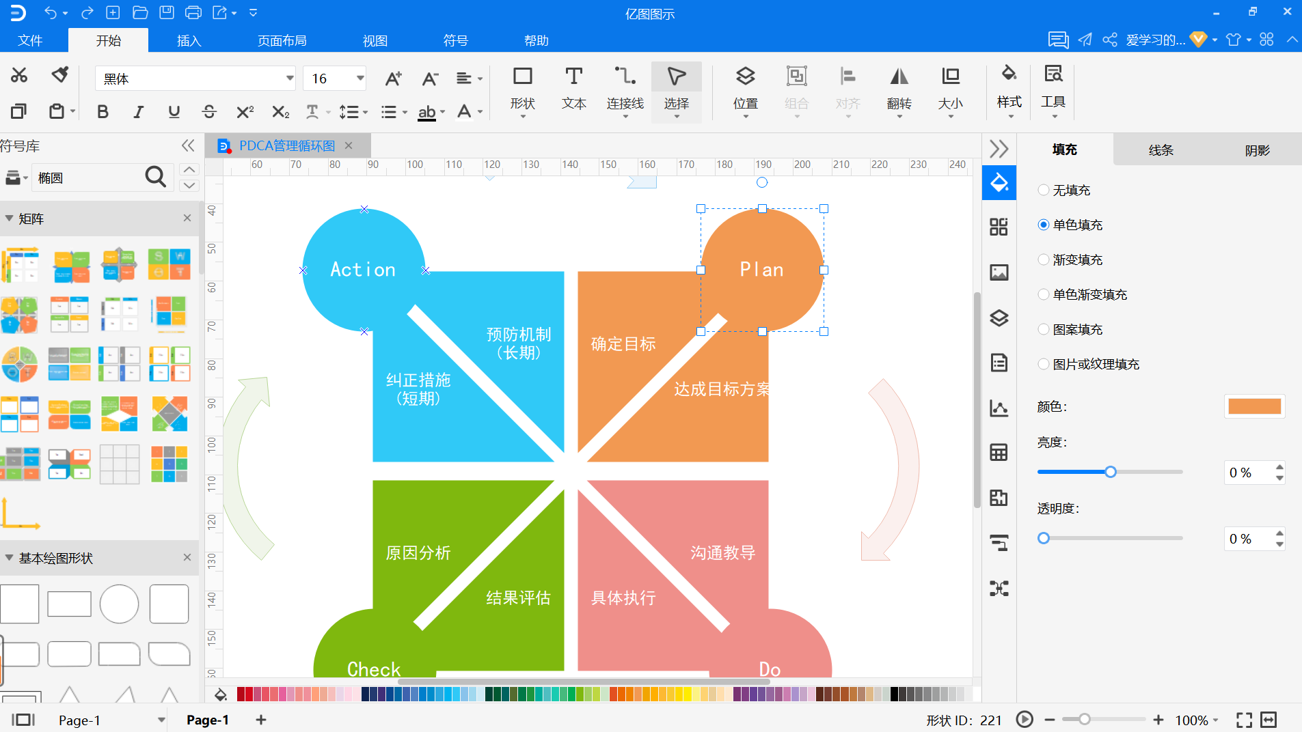Click the brightness 0 % value field
Viewport: 1302px width, 732px height.
1249,473
